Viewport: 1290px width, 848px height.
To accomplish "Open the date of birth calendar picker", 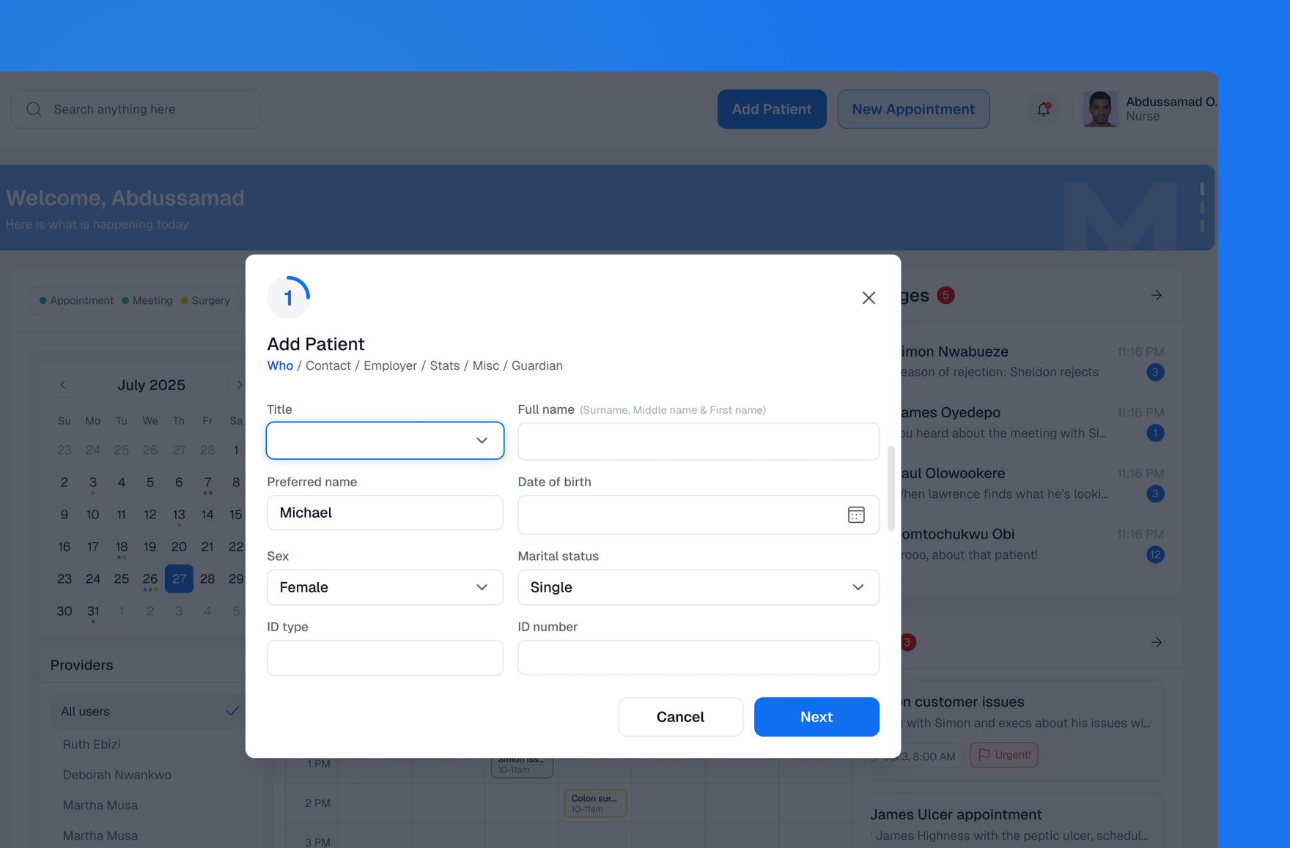I will click(x=856, y=515).
